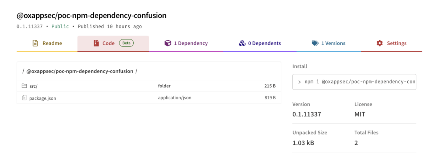The width and height of the screenshot is (433, 164).
Task: Expand the src/ folder entry
Action: pos(33,86)
